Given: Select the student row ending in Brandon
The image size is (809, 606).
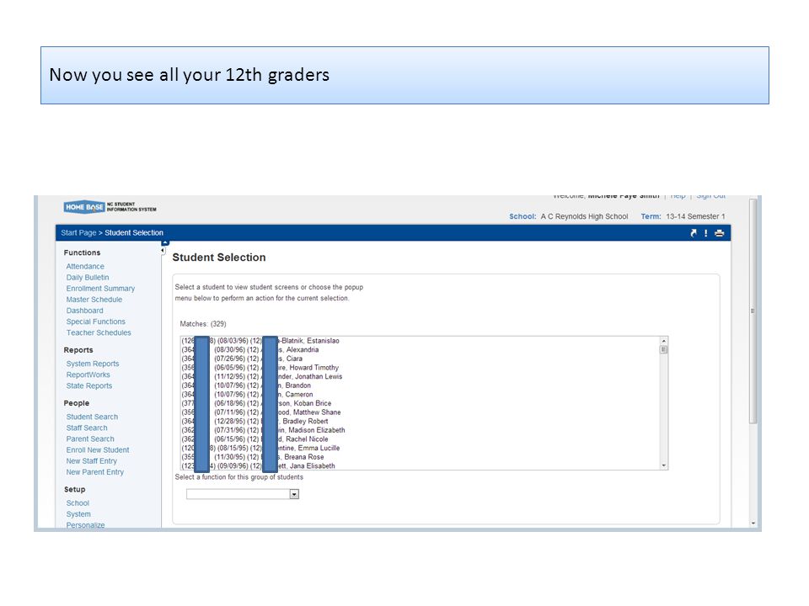Looking at the screenshot, I should pyautogui.click(x=420, y=385).
